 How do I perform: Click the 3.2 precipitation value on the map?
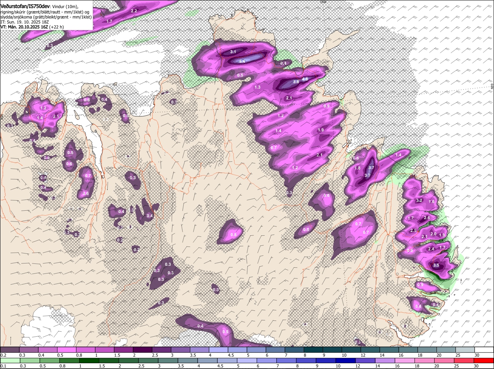tap(419, 201)
